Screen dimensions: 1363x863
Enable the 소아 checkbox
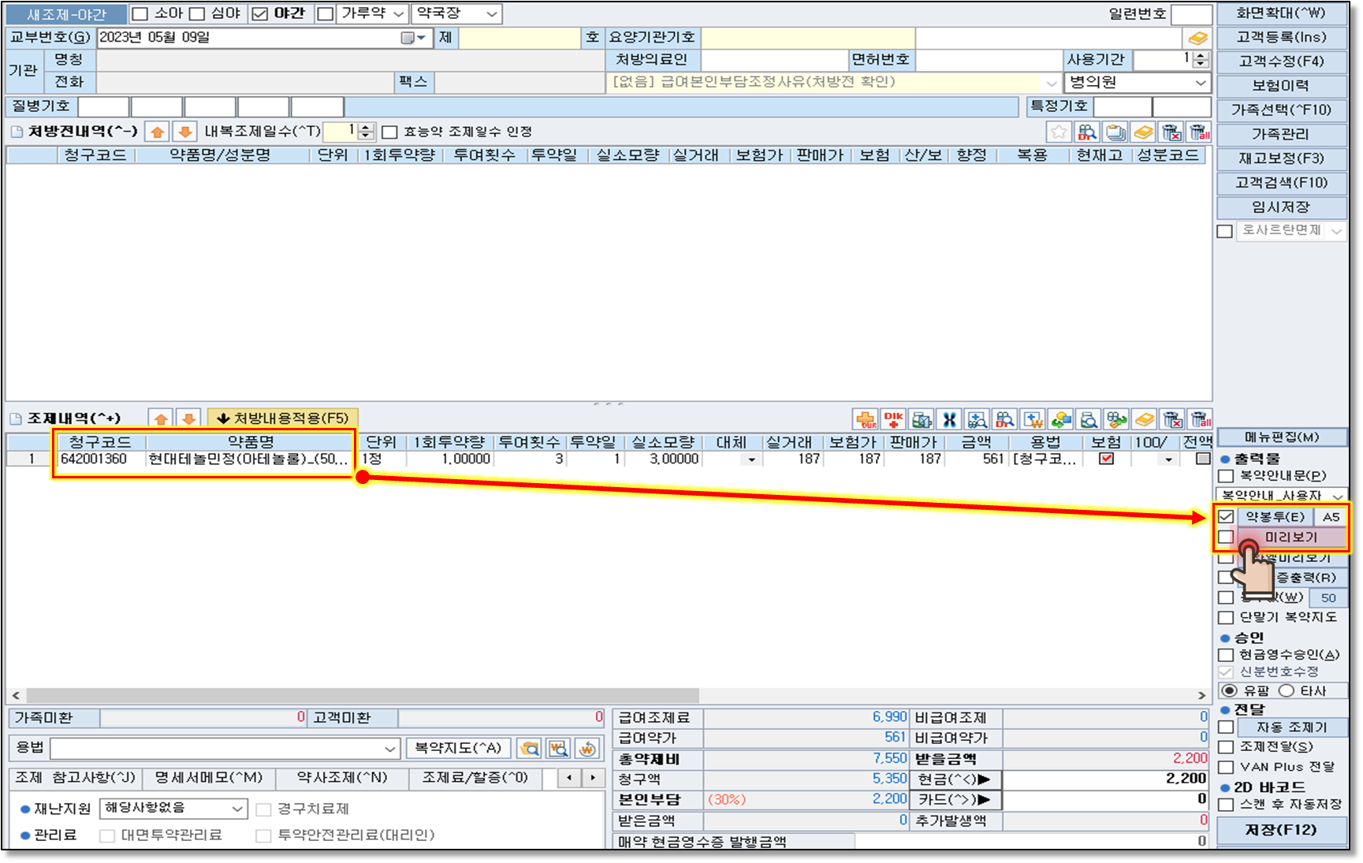pos(140,14)
